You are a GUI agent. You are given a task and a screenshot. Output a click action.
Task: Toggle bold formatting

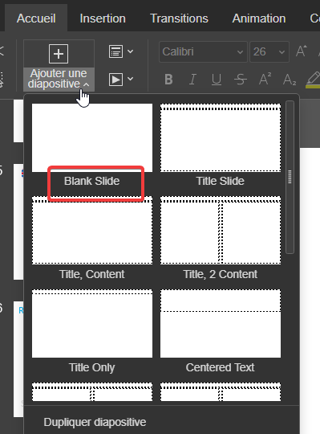tap(168, 80)
